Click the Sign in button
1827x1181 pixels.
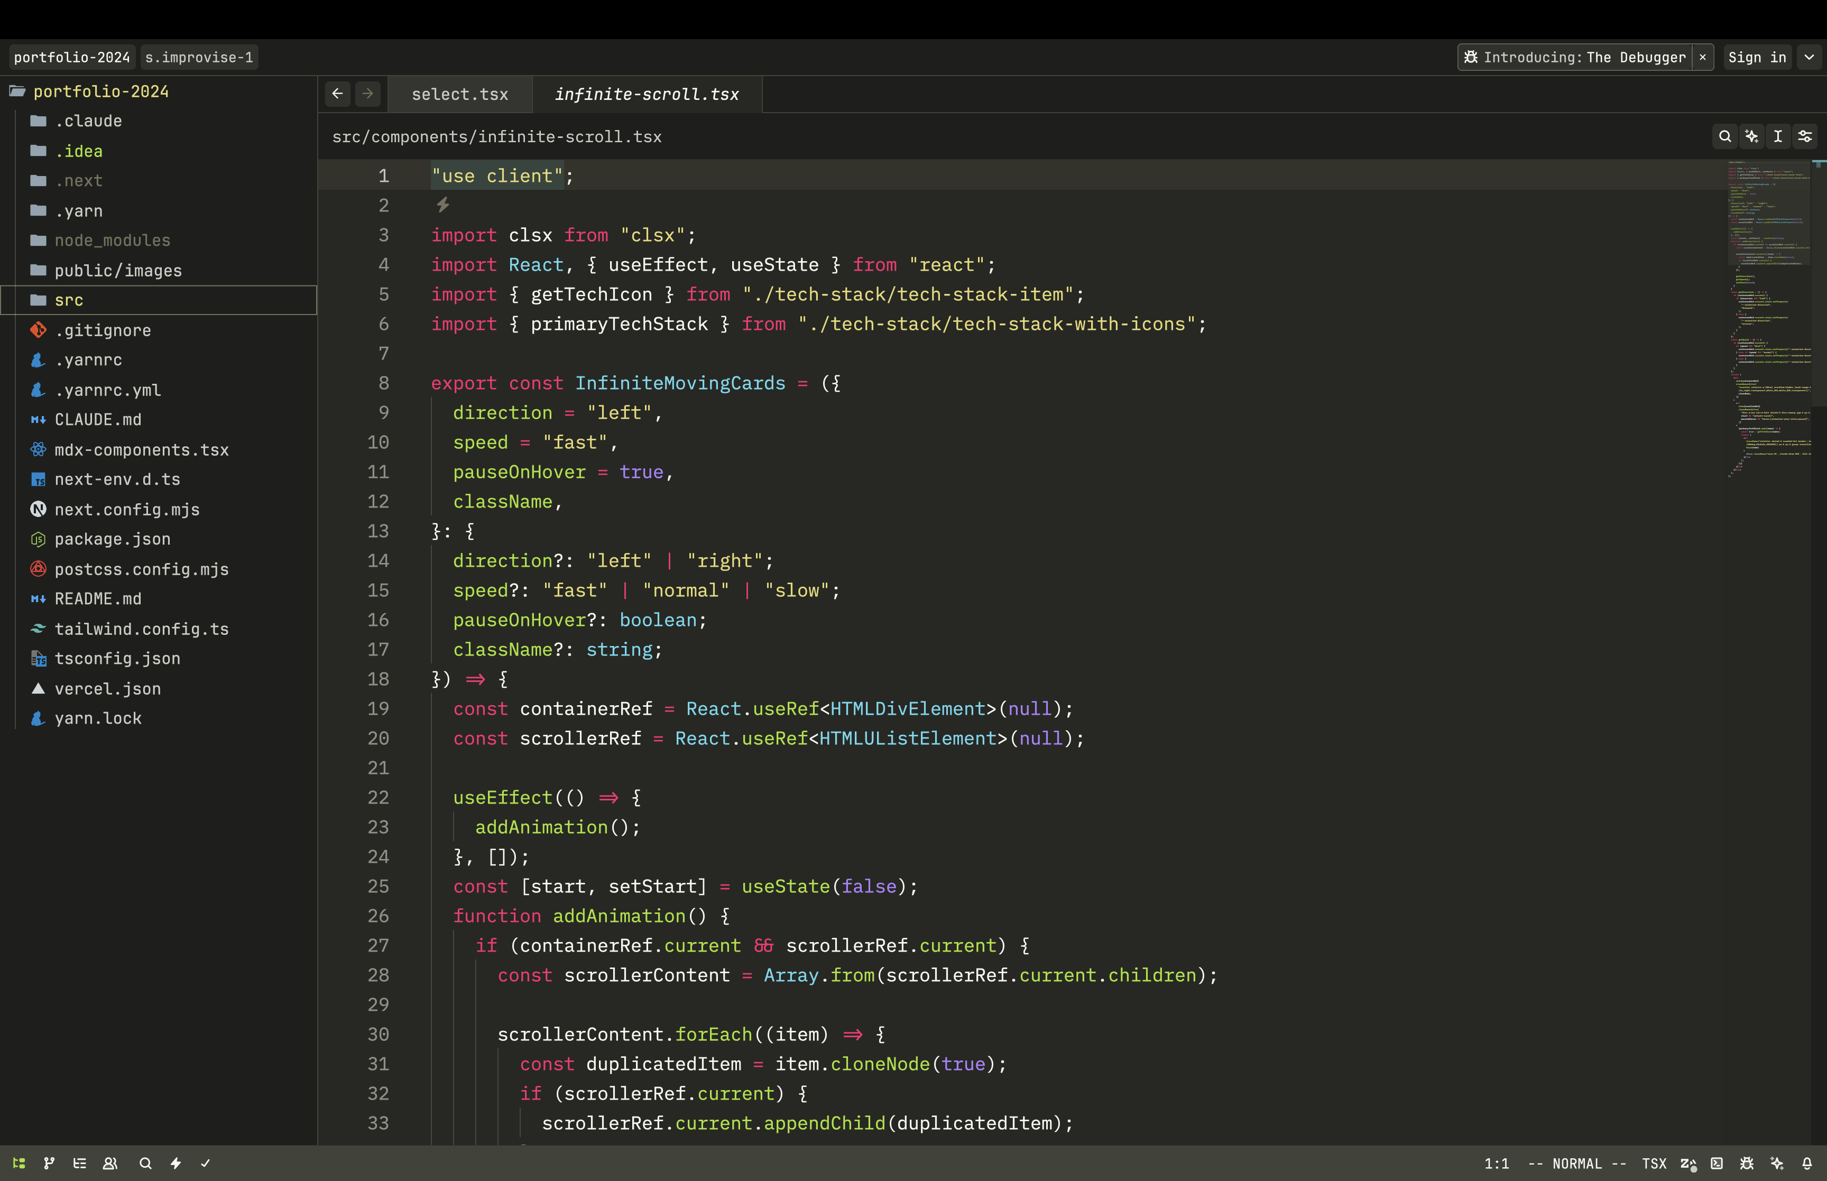point(1757,58)
